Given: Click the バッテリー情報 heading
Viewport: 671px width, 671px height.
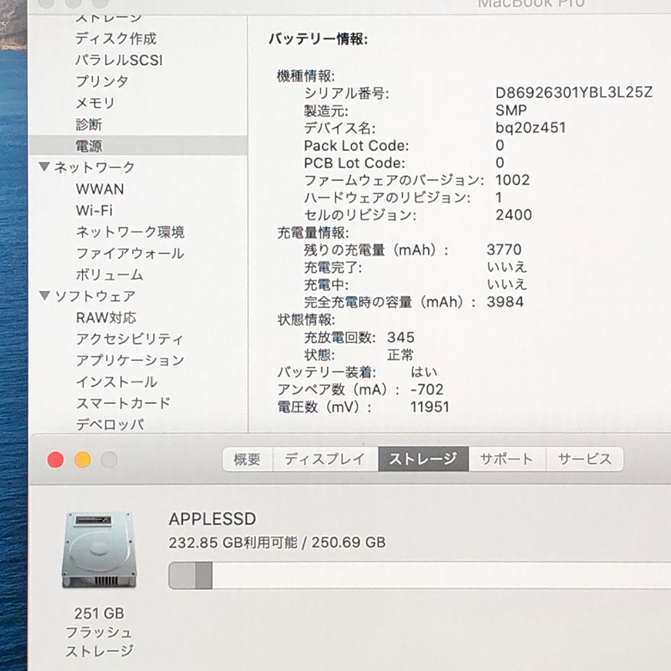Looking at the screenshot, I should 318,39.
